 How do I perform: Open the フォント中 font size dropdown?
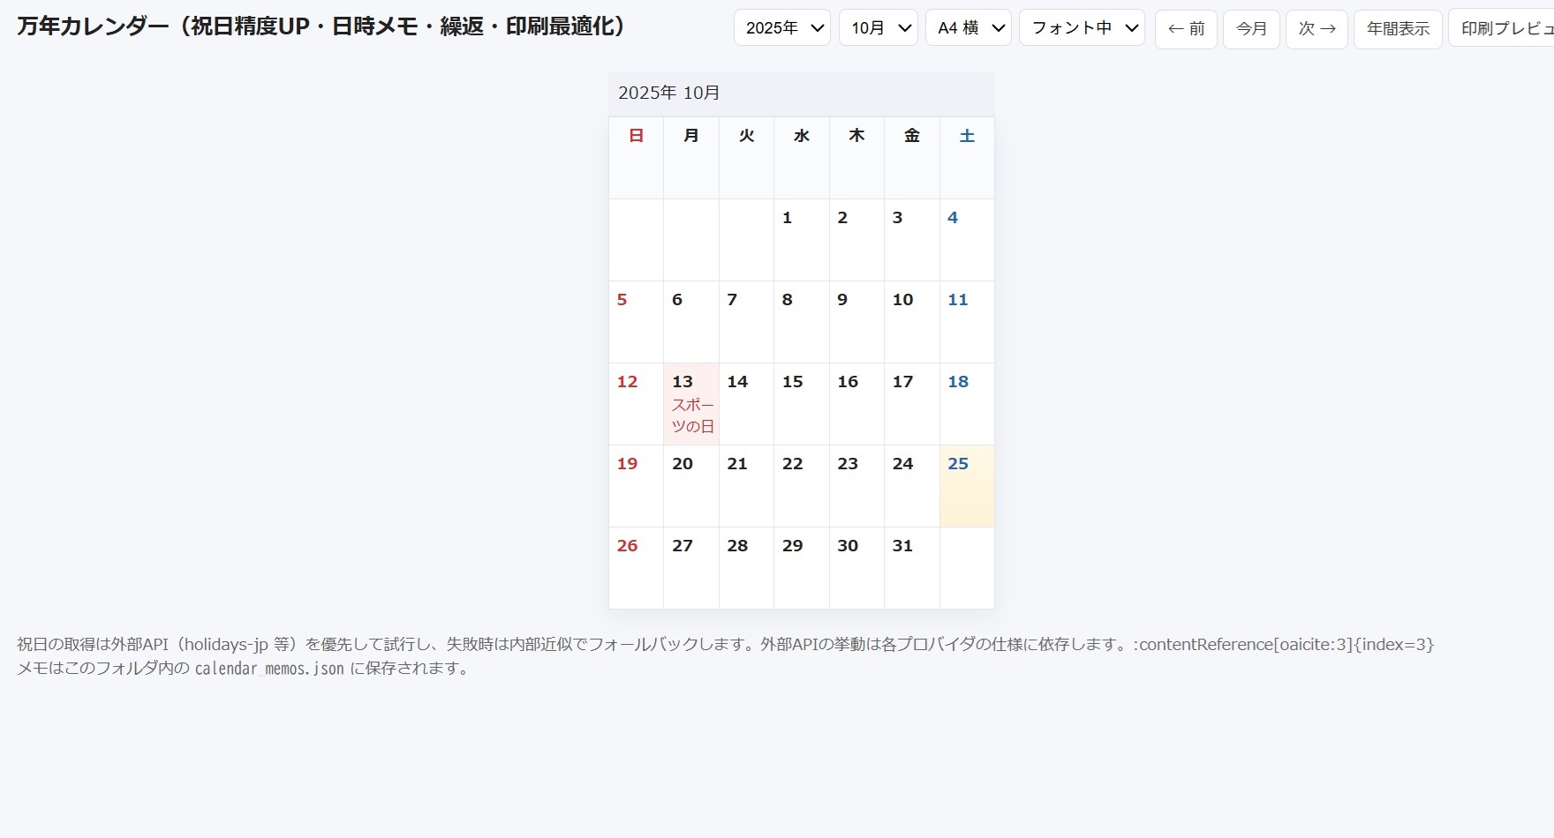[x=1082, y=28]
